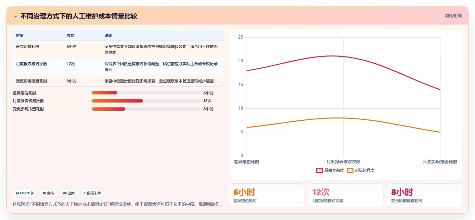Click the Chart.js tag chip
The width and height of the screenshot is (475, 220).
25,193
